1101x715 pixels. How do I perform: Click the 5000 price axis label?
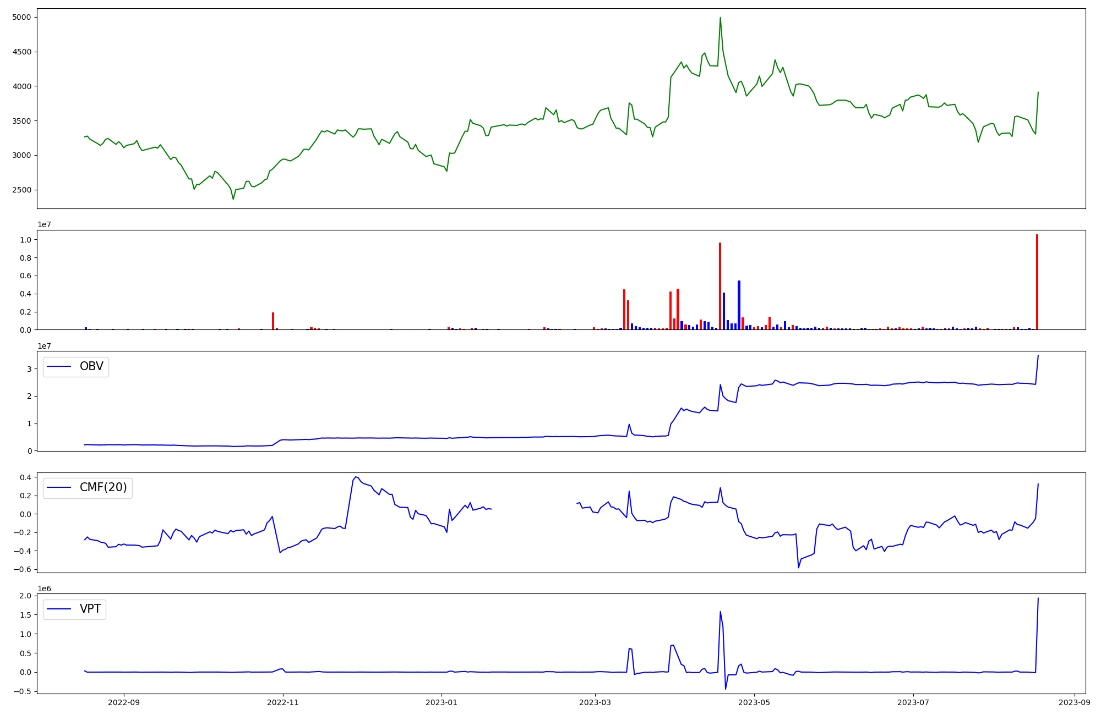pos(21,17)
